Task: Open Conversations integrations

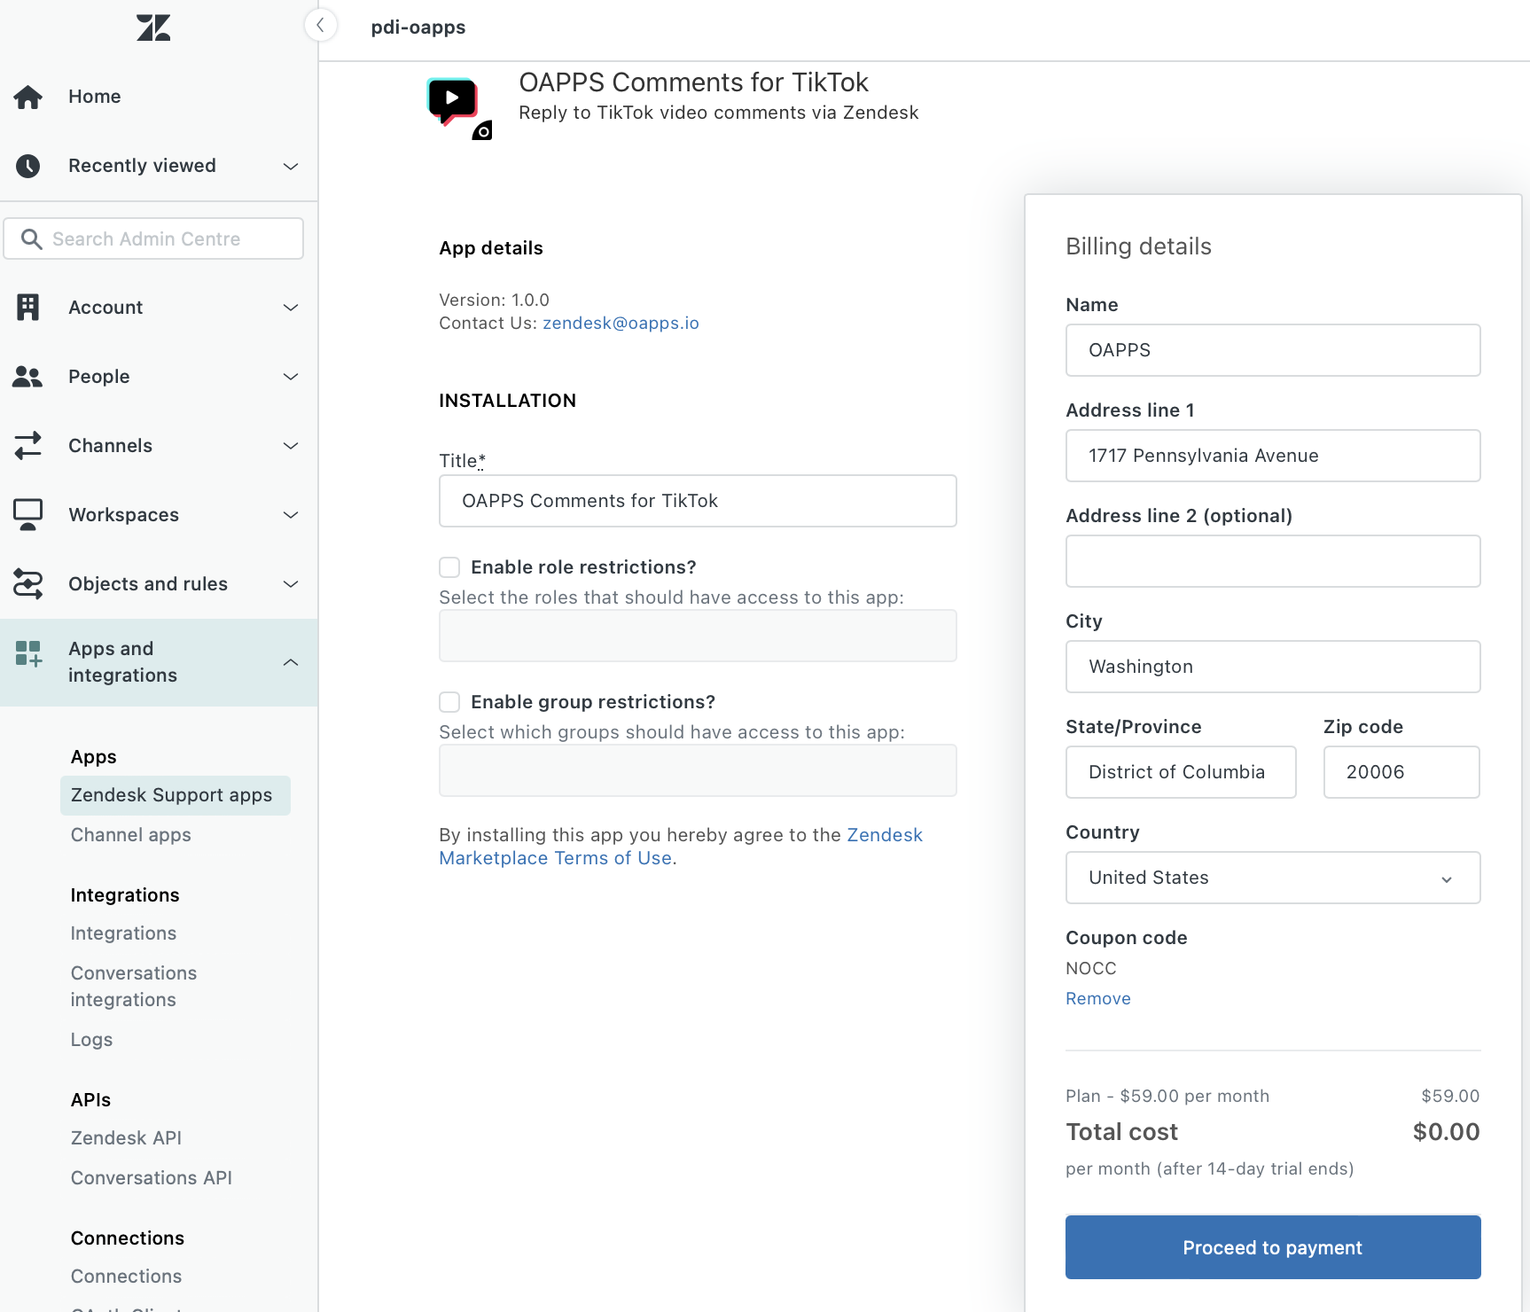Action: pos(134,987)
